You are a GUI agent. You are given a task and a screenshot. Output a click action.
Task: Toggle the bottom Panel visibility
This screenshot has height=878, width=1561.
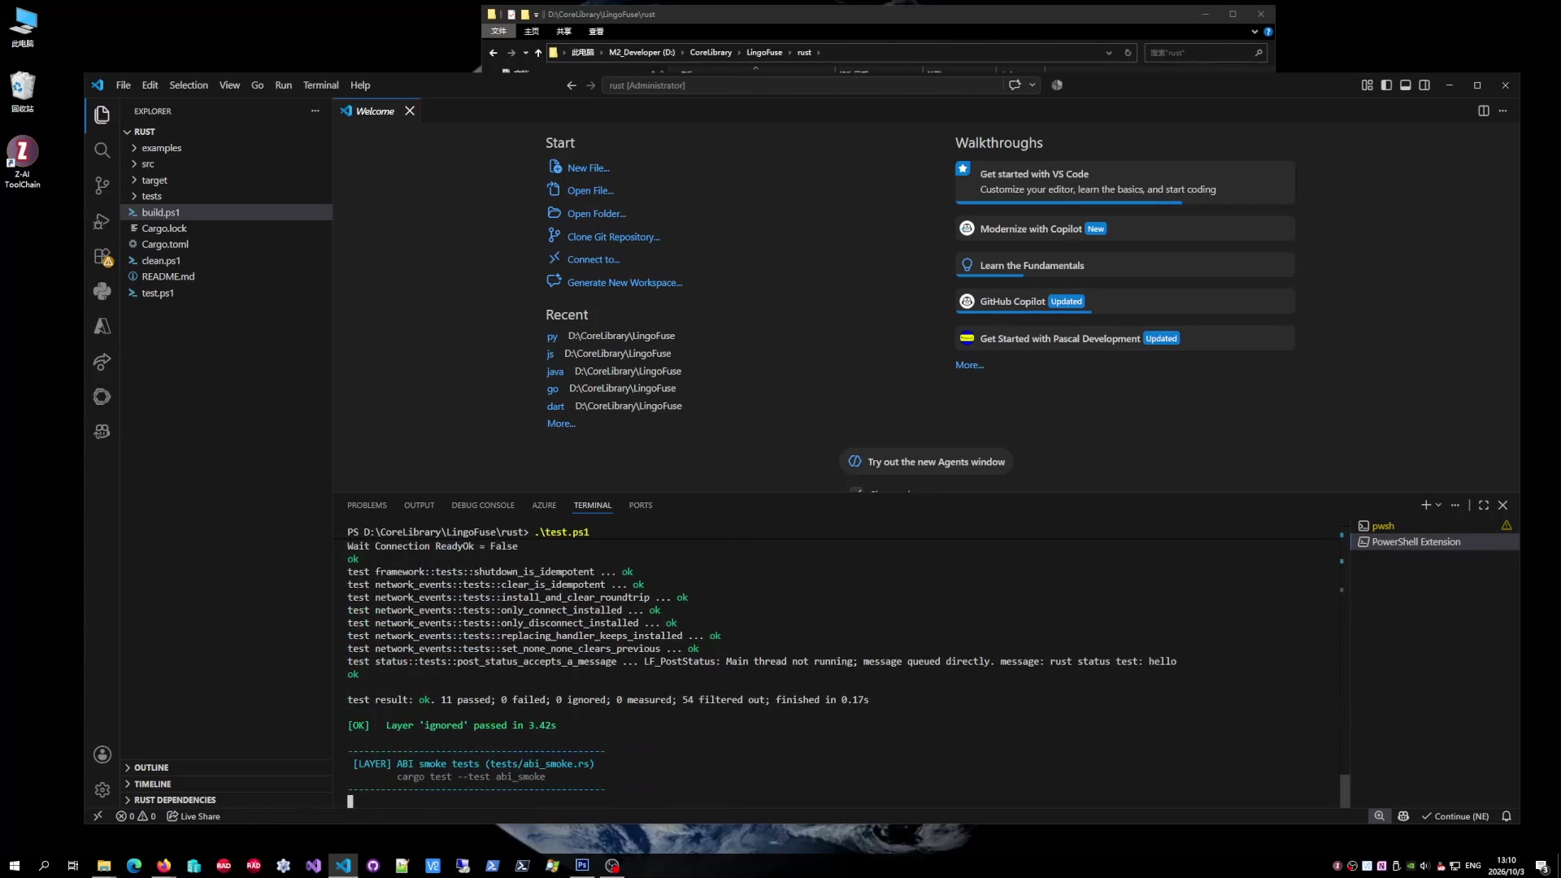pos(1405,85)
